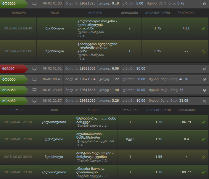Click monitor icon on ticket 19521806 row
The image size is (209, 179).
pos(35,69)
